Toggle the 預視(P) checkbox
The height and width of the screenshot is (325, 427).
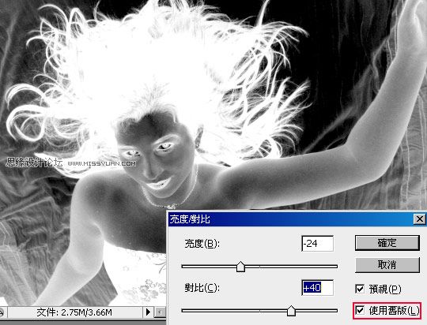[x=360, y=289]
